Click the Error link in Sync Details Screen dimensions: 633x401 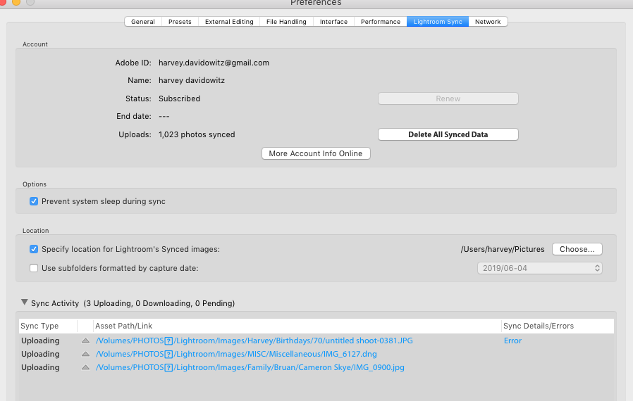click(x=512, y=340)
